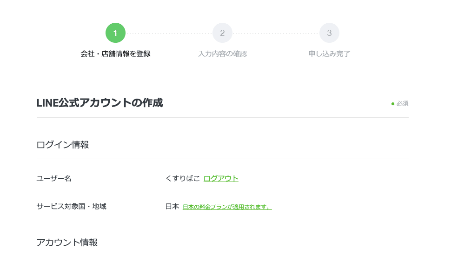Click the サービス対象国・地域 label
The width and height of the screenshot is (451, 256).
coord(71,207)
